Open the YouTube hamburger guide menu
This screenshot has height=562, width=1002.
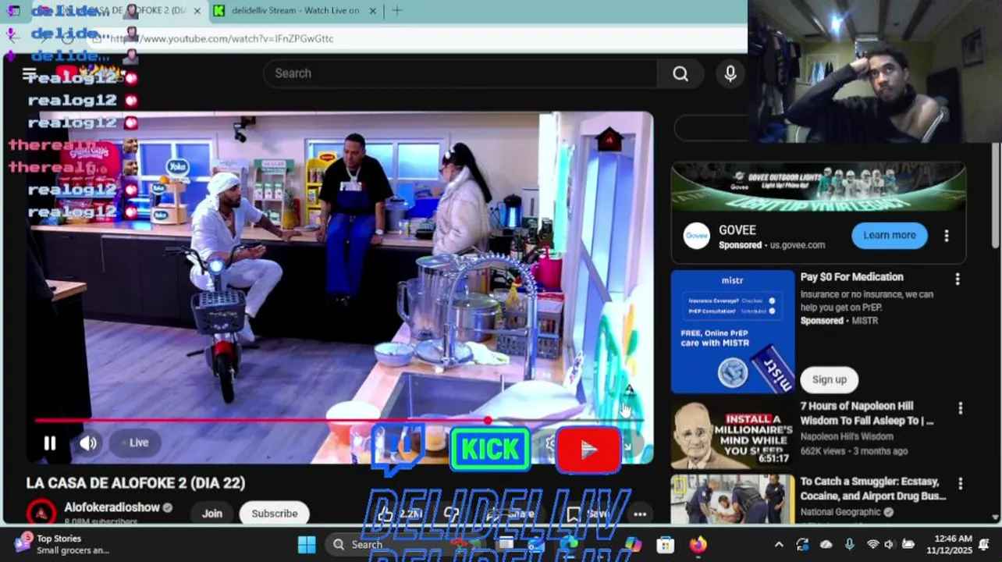click(29, 75)
